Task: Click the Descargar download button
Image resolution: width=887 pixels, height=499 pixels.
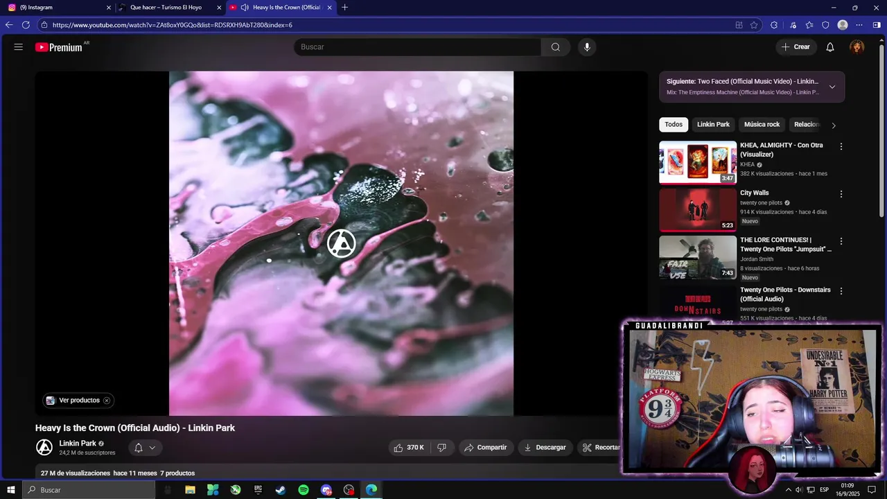Action: 545,448
